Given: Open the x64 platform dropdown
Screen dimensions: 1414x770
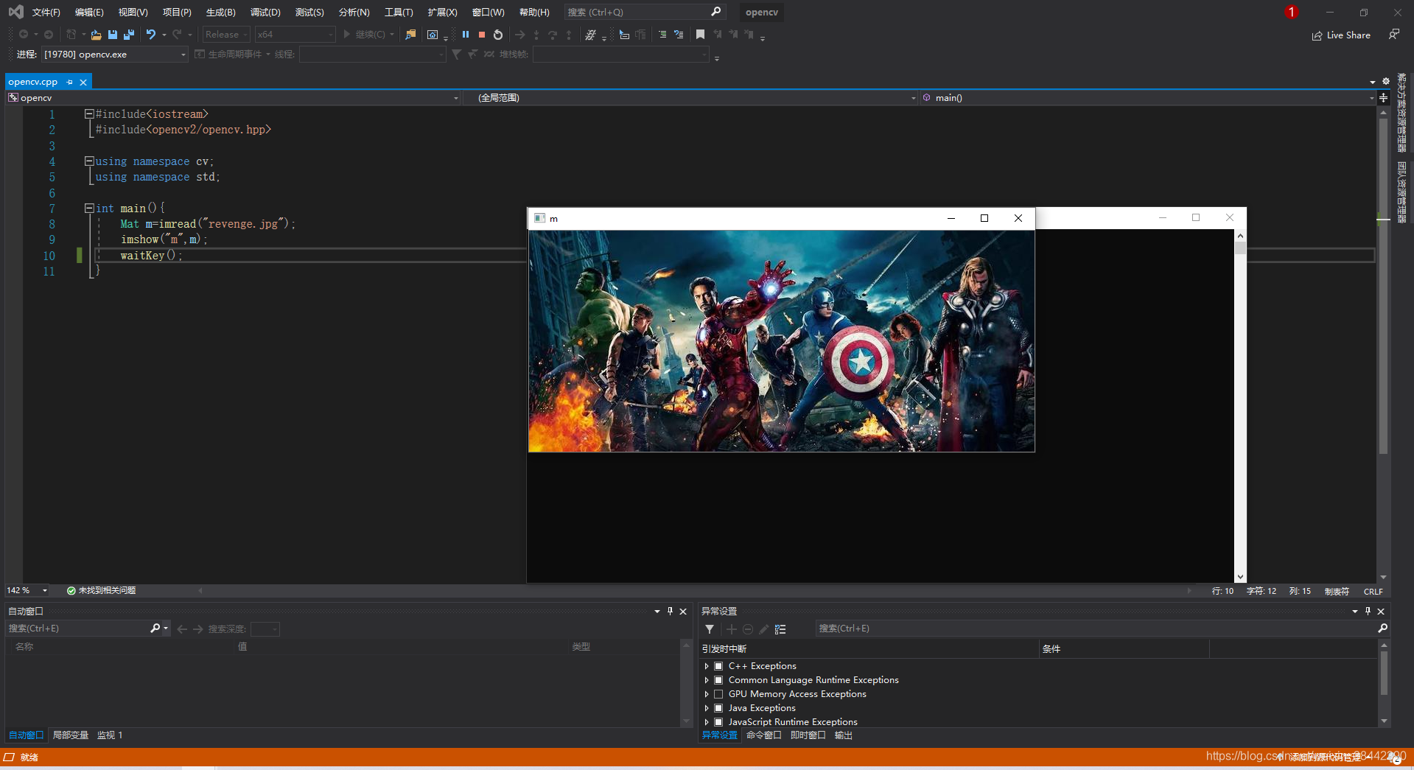Looking at the screenshot, I should pyautogui.click(x=295, y=35).
